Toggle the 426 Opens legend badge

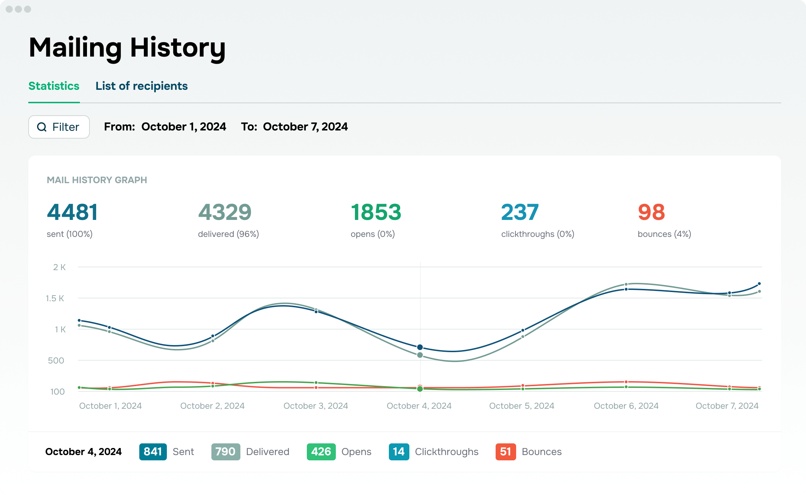click(321, 452)
